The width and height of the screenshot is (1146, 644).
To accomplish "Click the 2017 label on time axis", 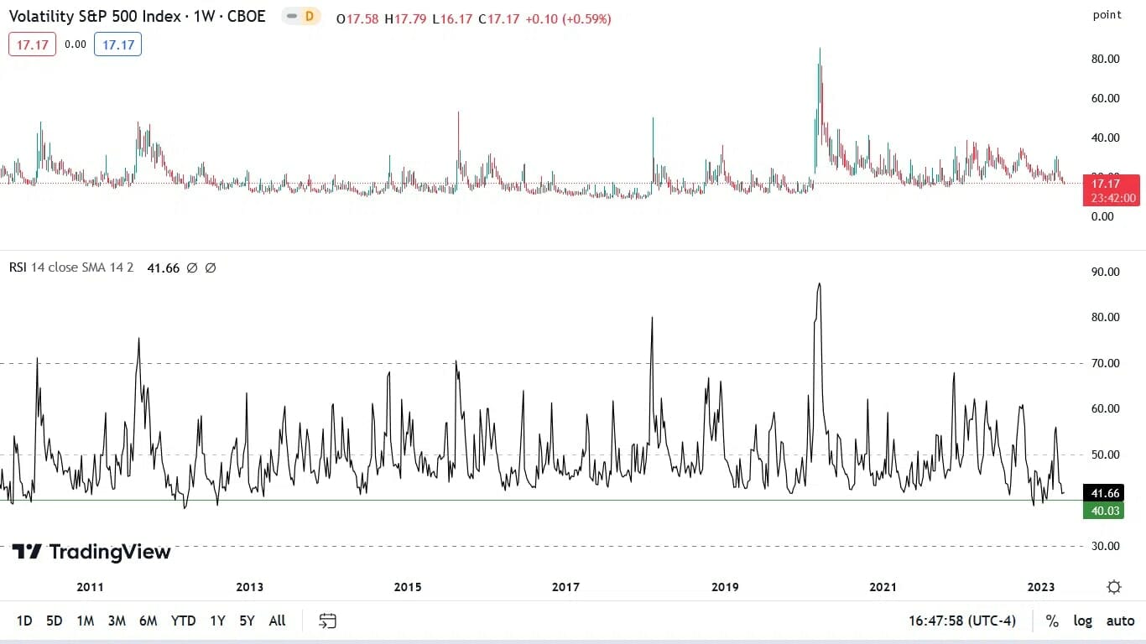I will (x=566, y=587).
